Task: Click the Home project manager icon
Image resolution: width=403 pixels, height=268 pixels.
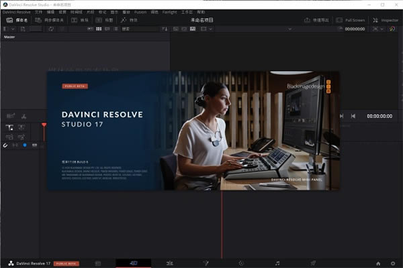Action: coord(378,263)
